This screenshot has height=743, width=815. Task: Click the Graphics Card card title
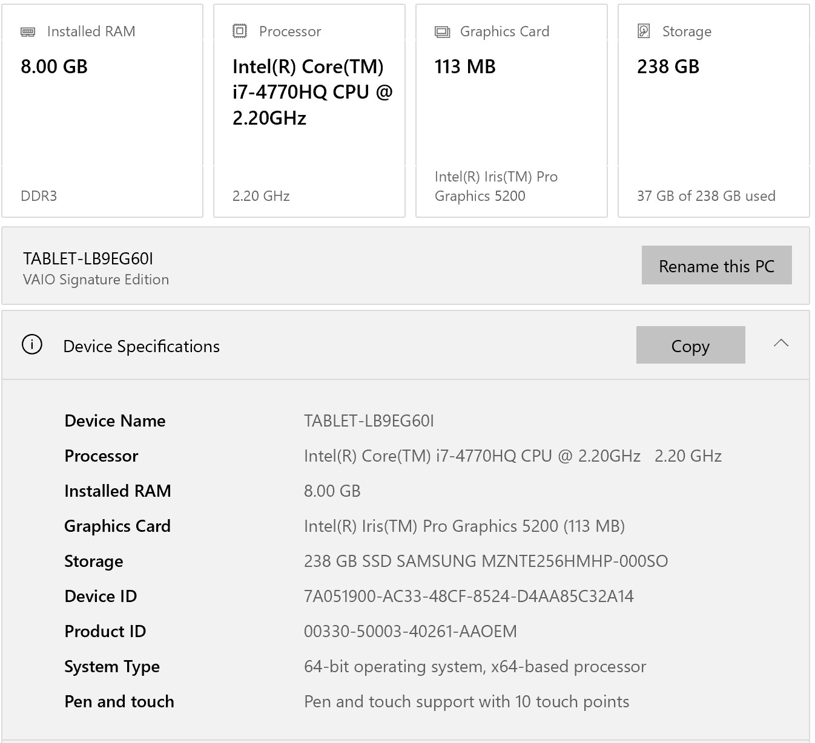click(x=505, y=31)
